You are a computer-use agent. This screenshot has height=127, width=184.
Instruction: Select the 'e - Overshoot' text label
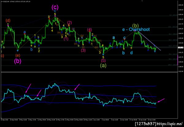tap(136, 29)
